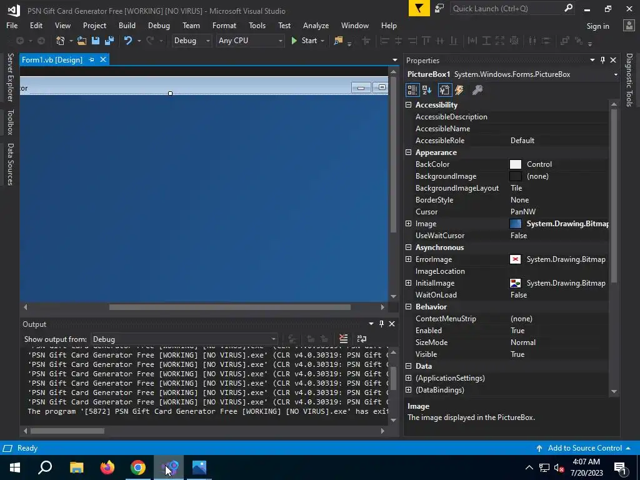Select the Cursor PanNW value
Image resolution: width=640 pixels, height=480 pixels.
click(x=523, y=212)
